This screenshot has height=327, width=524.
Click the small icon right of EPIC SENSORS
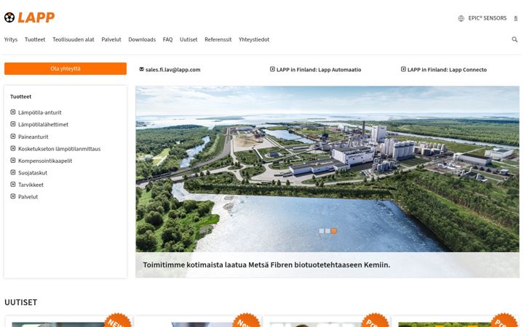point(516,18)
